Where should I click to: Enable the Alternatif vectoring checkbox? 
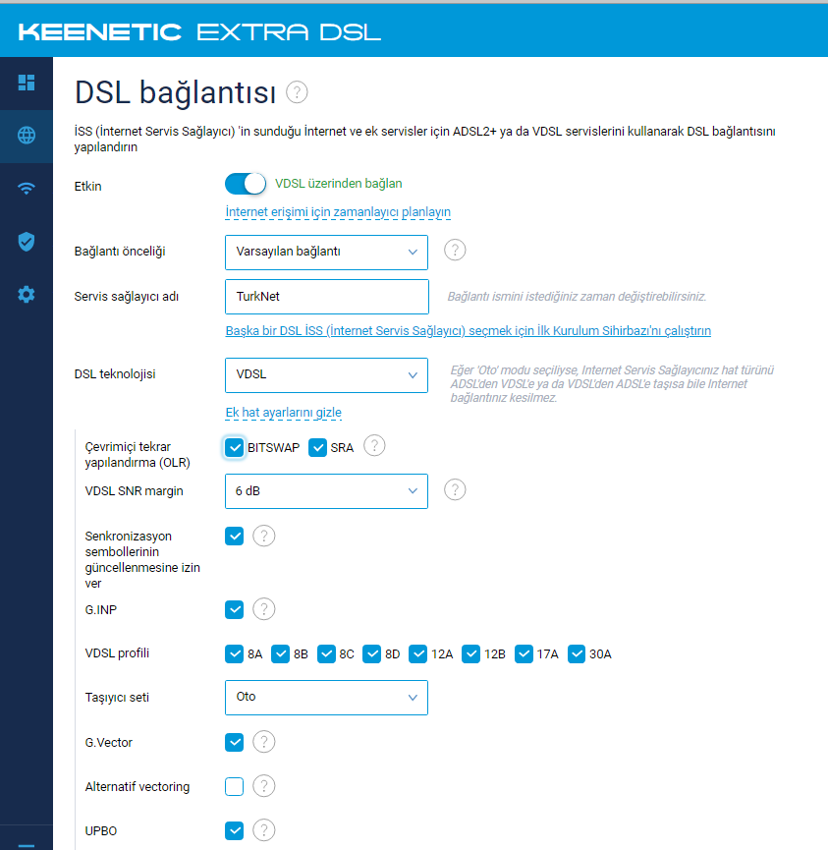(x=234, y=786)
